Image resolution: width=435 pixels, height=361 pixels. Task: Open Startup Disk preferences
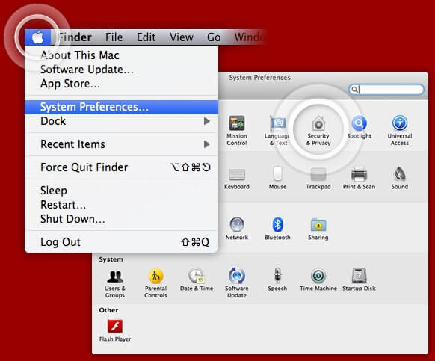359,280
